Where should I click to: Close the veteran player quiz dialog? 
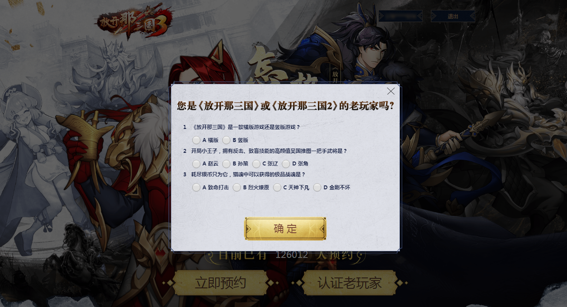tap(391, 91)
